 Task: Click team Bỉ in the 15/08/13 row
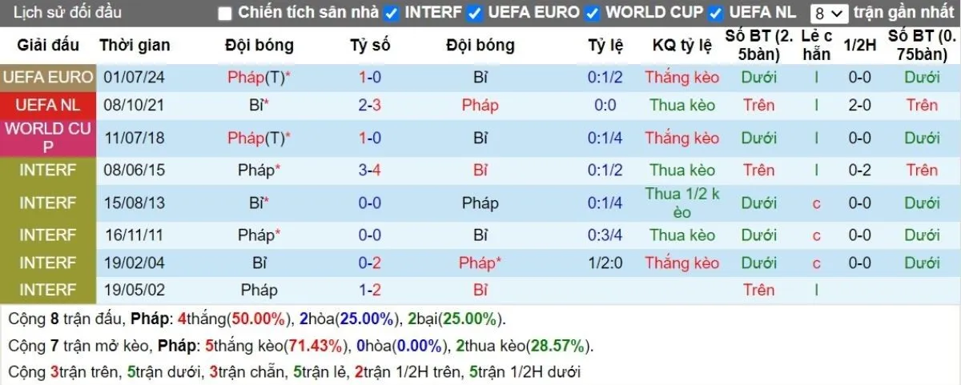click(256, 203)
